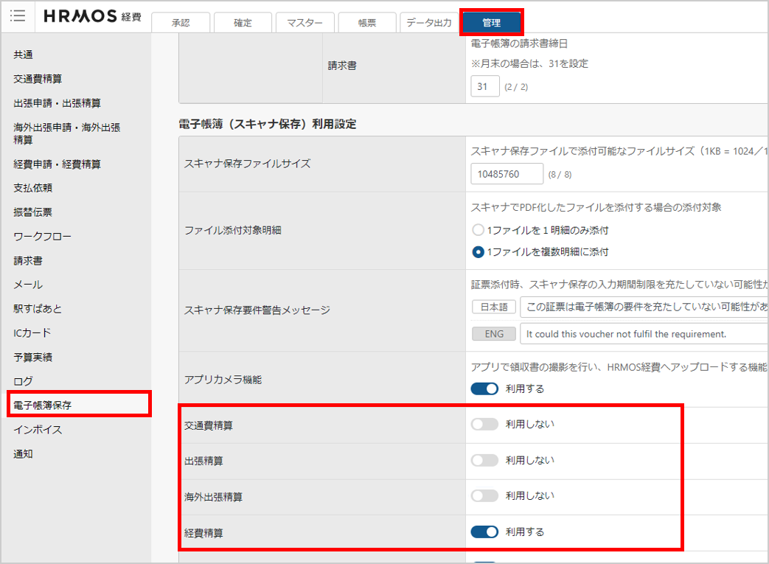Open 振替伝票 in the sidebar
This screenshot has width=769, height=564.
tap(33, 212)
